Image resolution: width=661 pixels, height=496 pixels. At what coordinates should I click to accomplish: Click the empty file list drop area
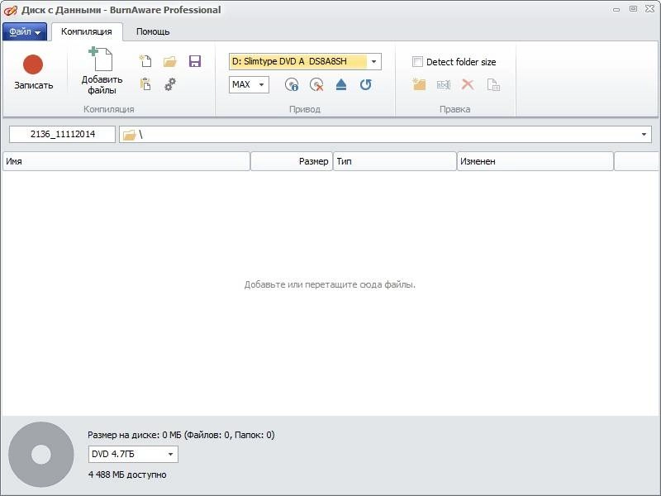point(330,293)
